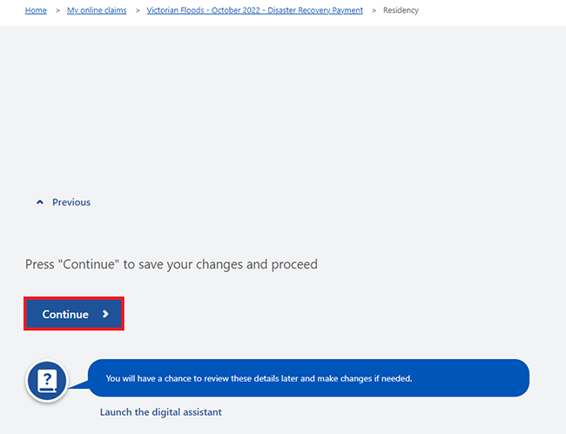Open the Home breadcrumb link

coord(36,10)
